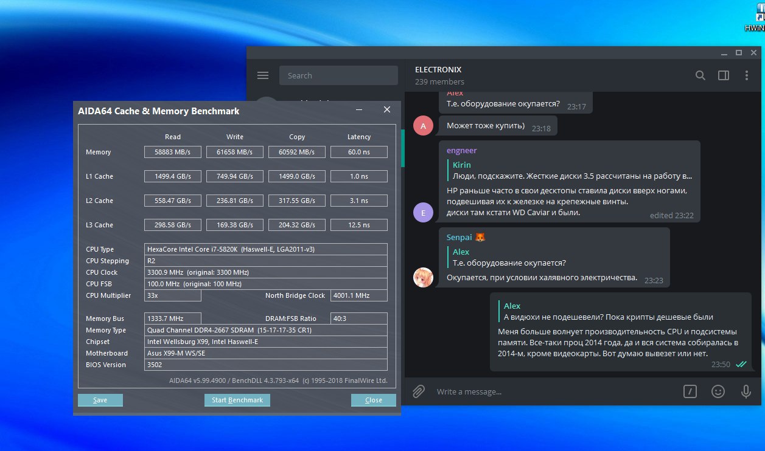Viewport: 765px width, 451px height.
Task: Click CPU Multiplier value 33x
Action: [173, 295]
